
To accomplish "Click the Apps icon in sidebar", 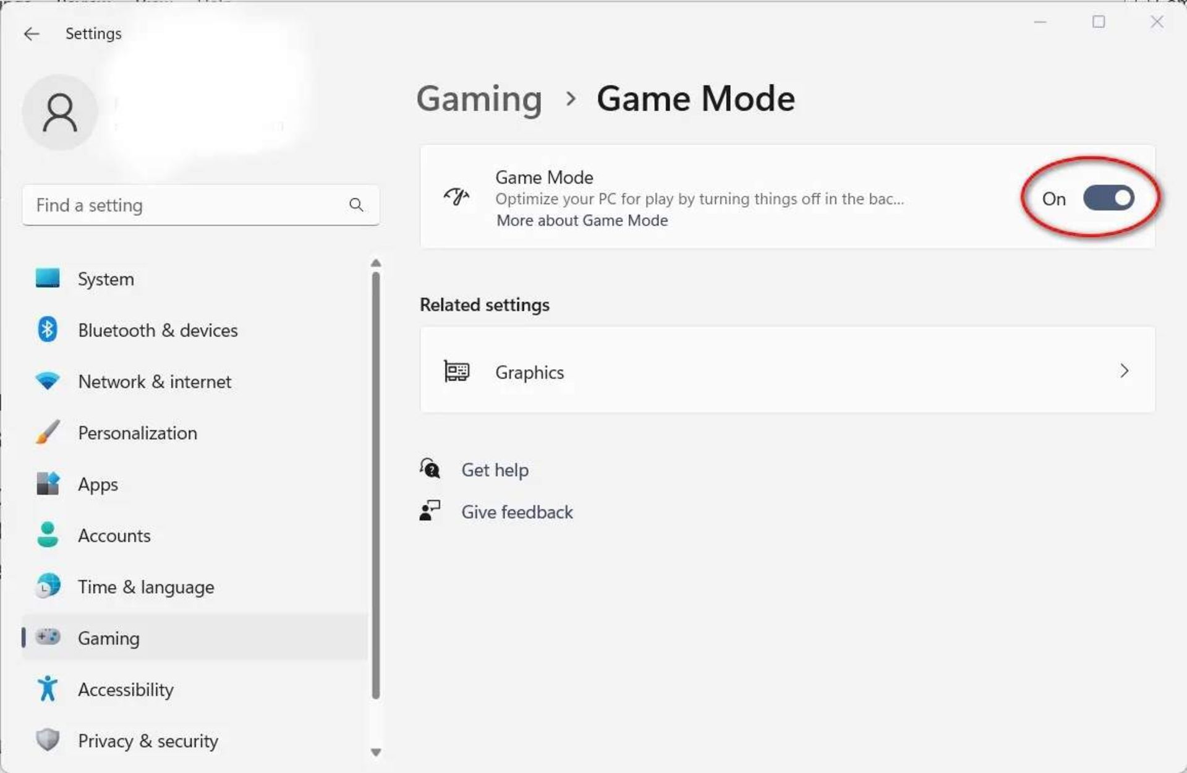I will pyautogui.click(x=48, y=484).
